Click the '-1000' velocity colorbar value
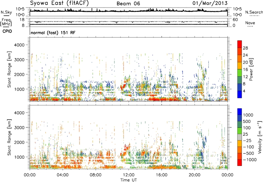The image size is (263, 182). pos(250,160)
